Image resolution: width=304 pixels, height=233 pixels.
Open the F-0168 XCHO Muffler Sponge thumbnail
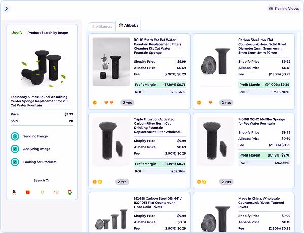[215, 141]
